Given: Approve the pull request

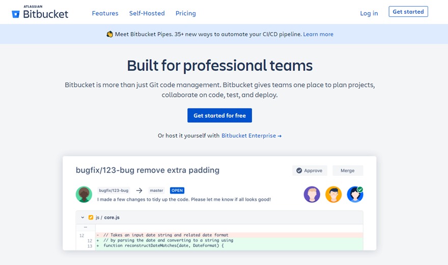Looking at the screenshot, I should tap(309, 171).
